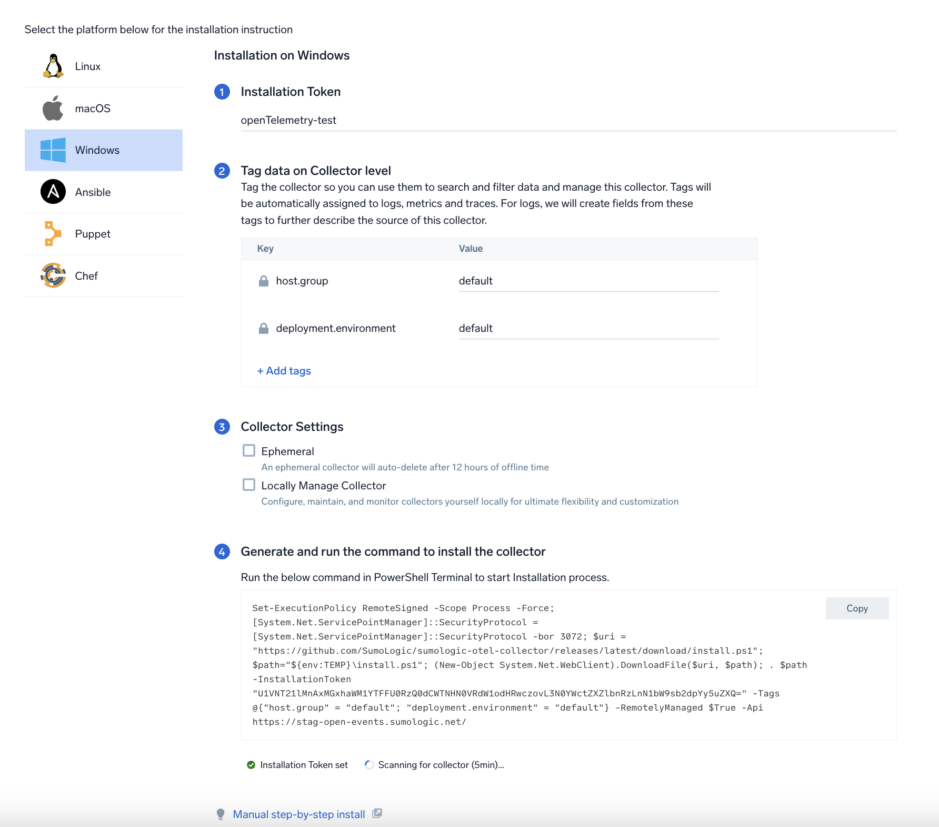Screen dimensions: 939x827
Task: Click the Ansible logo icon
Action: click(x=53, y=192)
